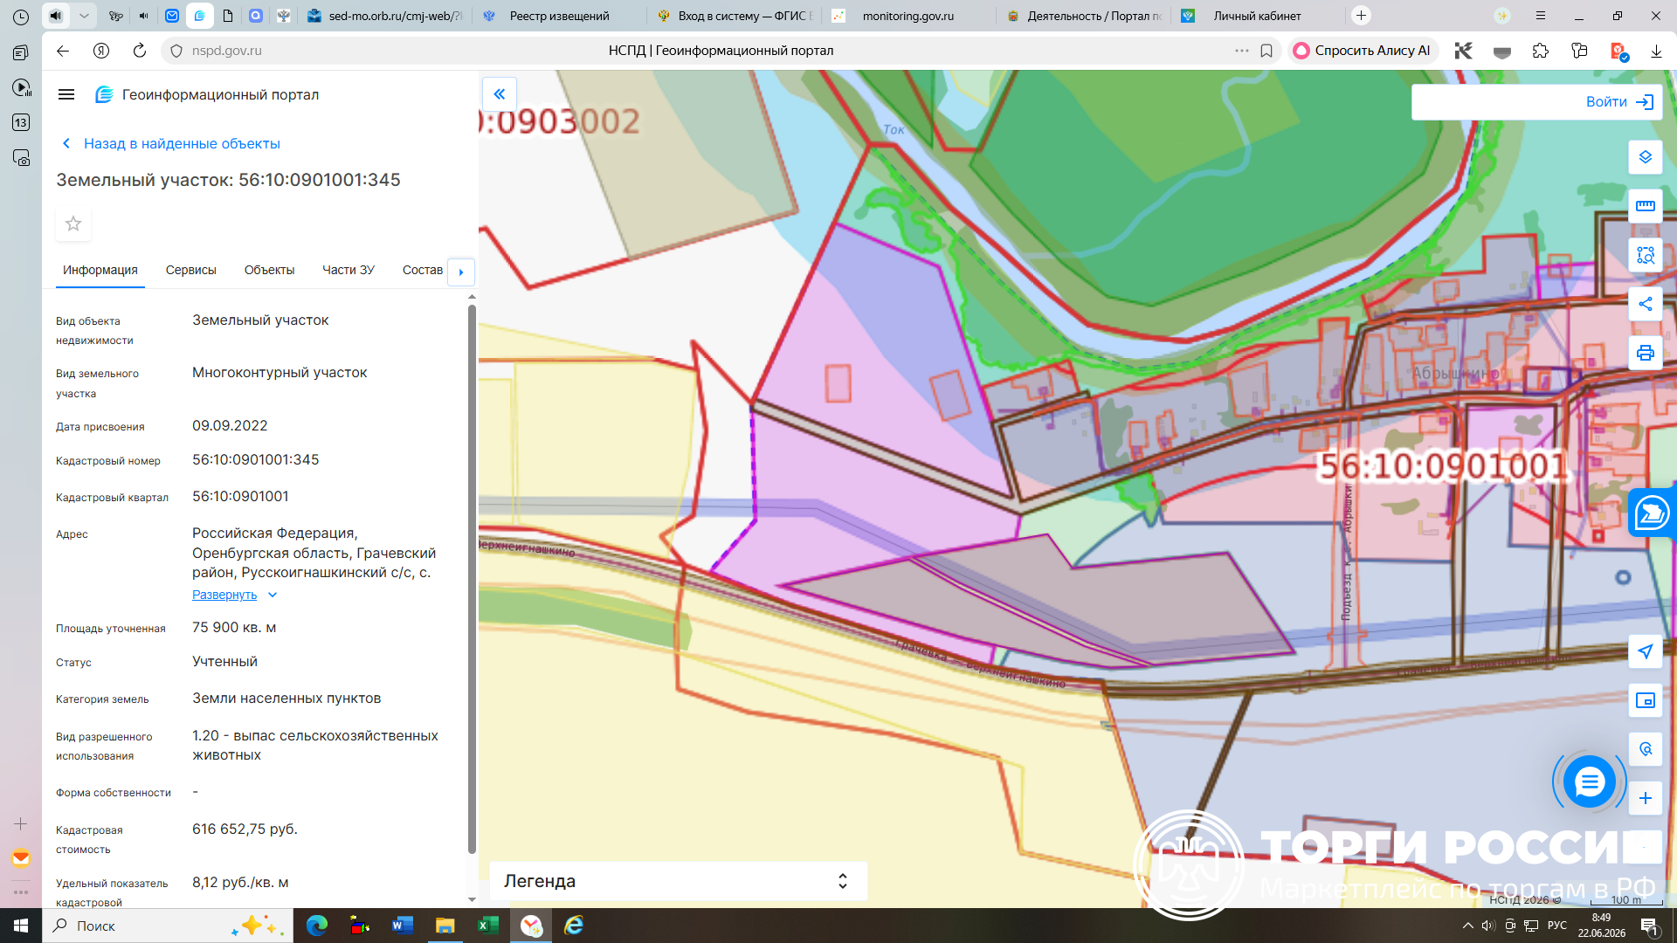Screen dimensions: 1677x943
Task: Switch to monitoring.gov.ru browser tab
Action: coord(908,16)
